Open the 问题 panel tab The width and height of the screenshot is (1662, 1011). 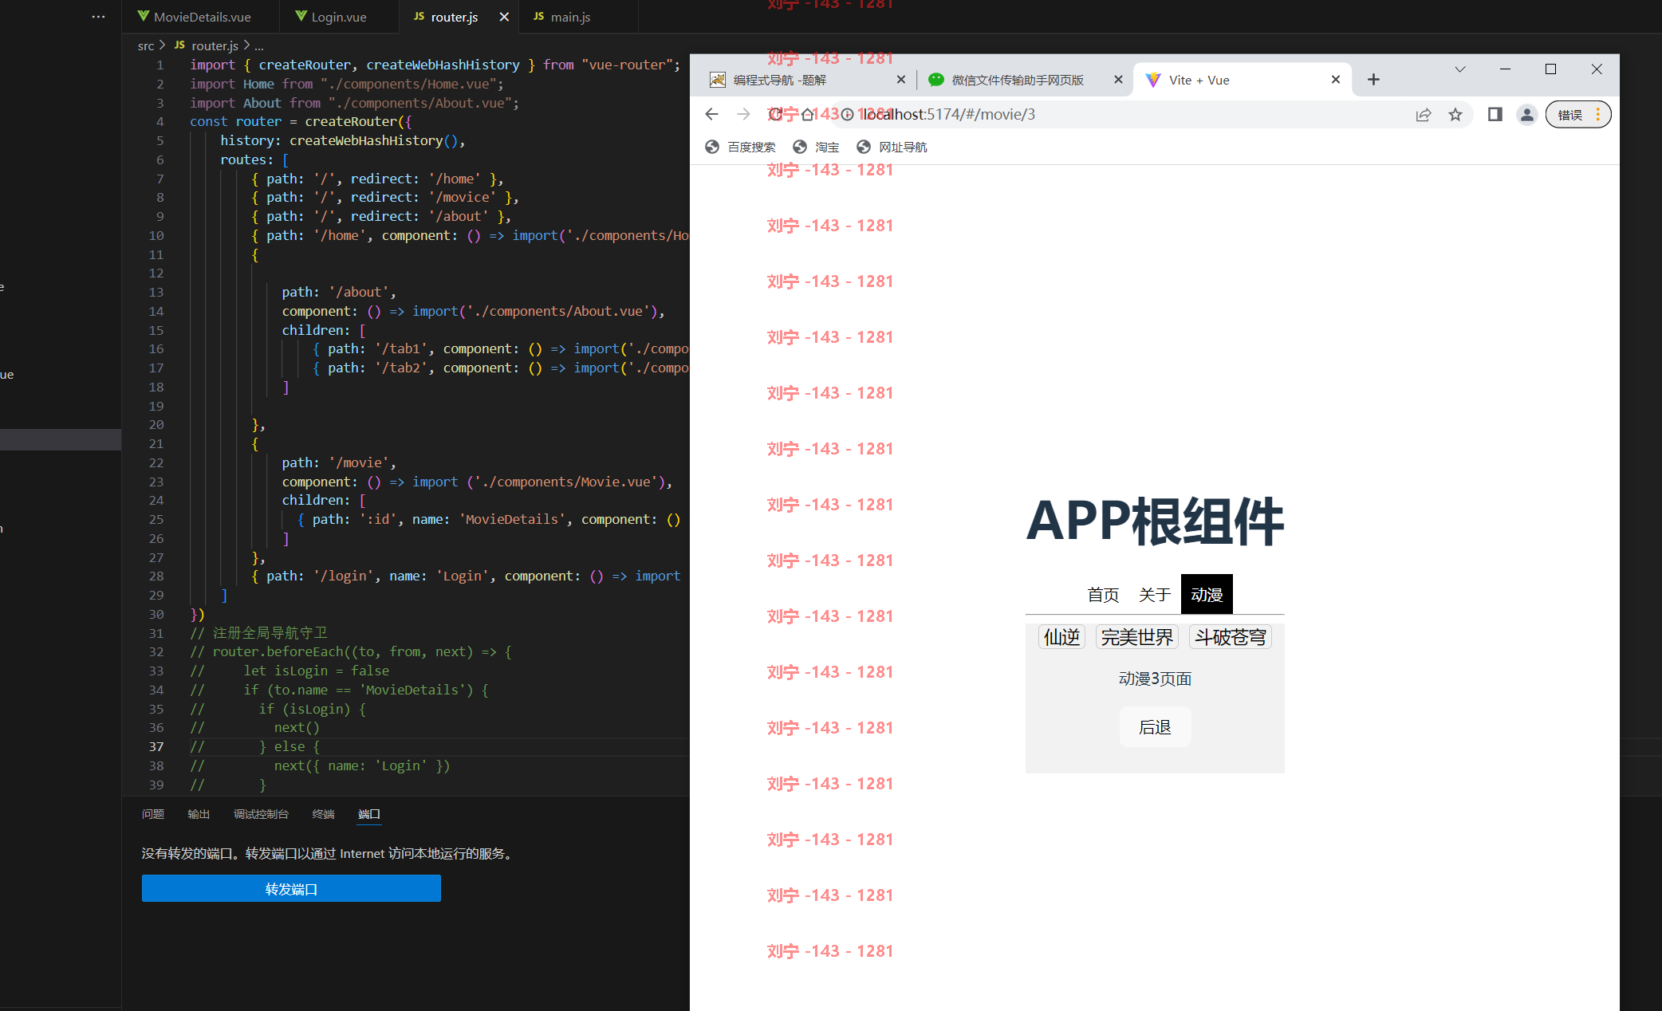tap(153, 814)
